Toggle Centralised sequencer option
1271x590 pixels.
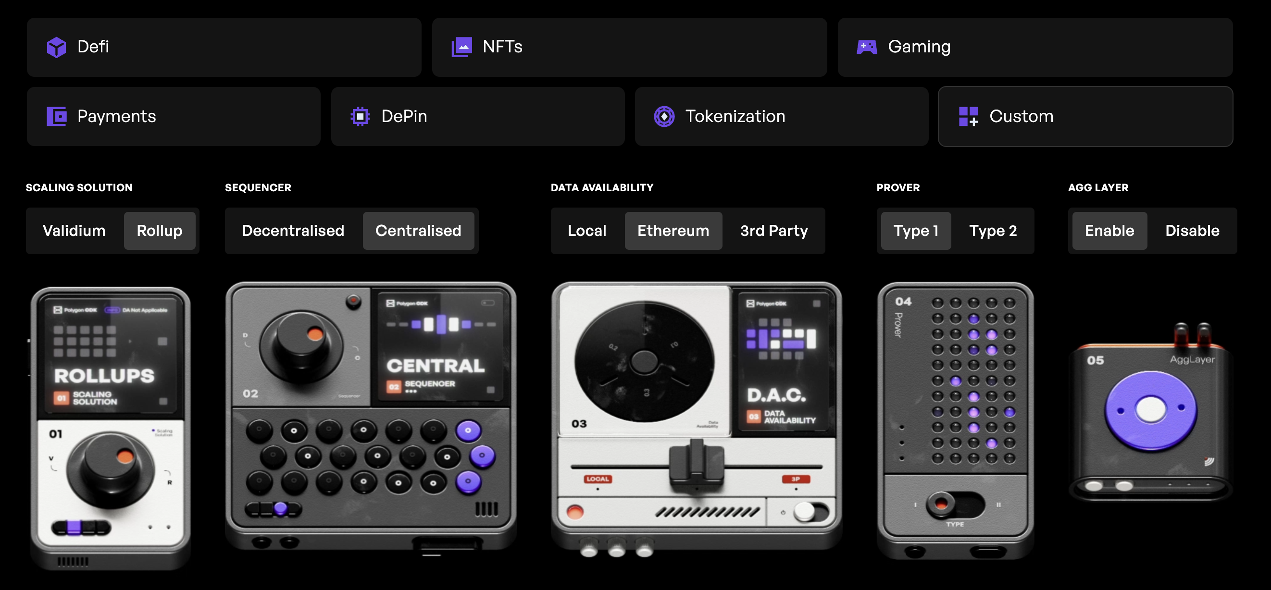tap(418, 230)
